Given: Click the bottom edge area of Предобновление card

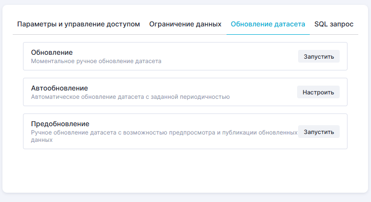Looking at the screenshot, I should tap(185, 146).
